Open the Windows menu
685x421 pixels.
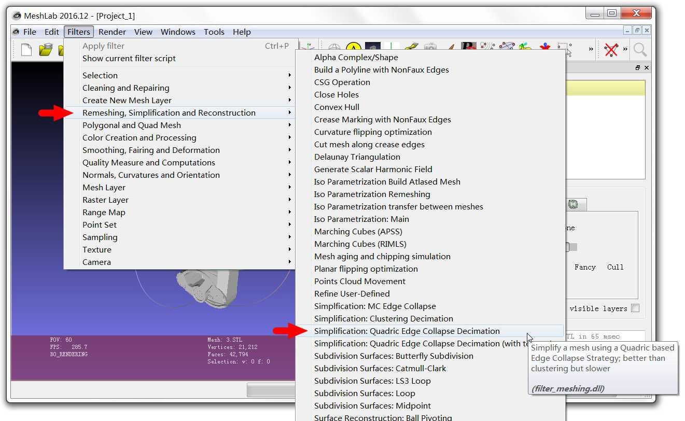(178, 32)
